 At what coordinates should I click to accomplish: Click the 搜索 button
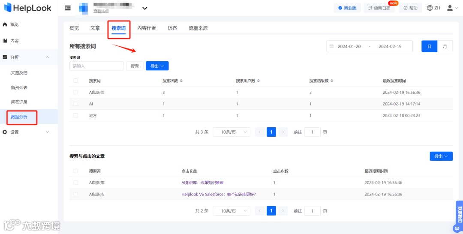[135, 66]
